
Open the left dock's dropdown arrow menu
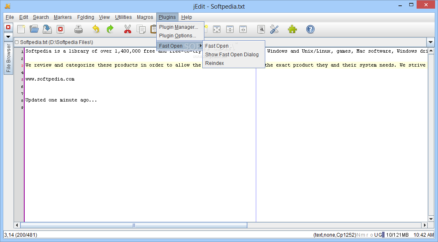coord(8,37)
